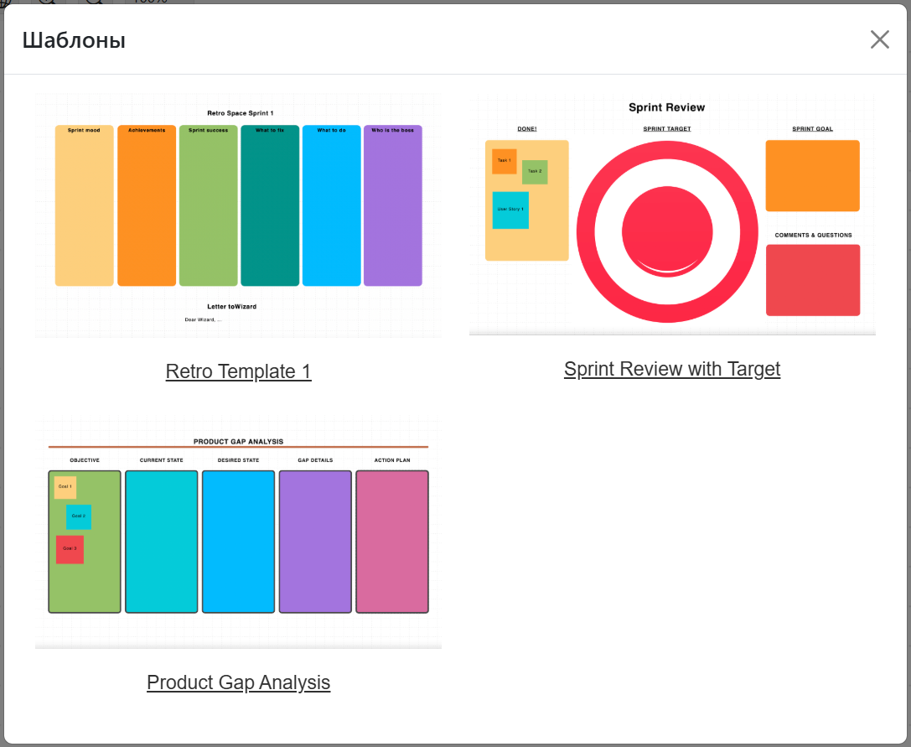
Task: Click cyan Goal 2 sticky note
Action: pos(79,516)
